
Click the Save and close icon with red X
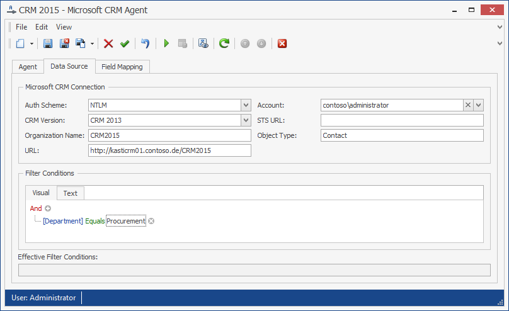(64, 43)
